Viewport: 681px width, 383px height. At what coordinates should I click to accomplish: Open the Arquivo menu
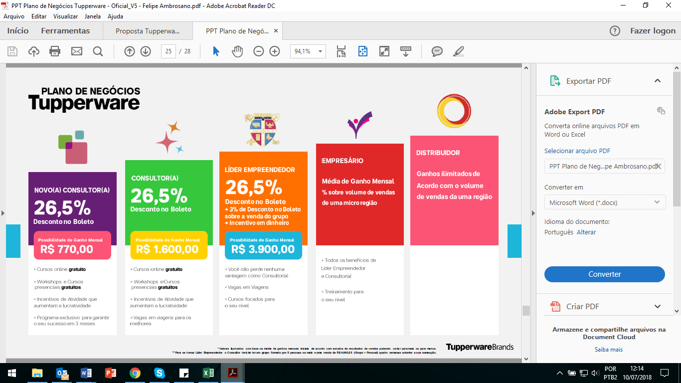pyautogui.click(x=14, y=16)
